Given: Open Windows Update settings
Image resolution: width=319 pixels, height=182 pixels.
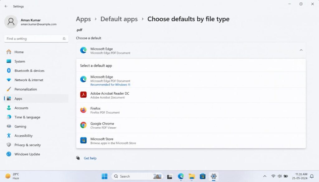Looking at the screenshot, I should 36,154.
